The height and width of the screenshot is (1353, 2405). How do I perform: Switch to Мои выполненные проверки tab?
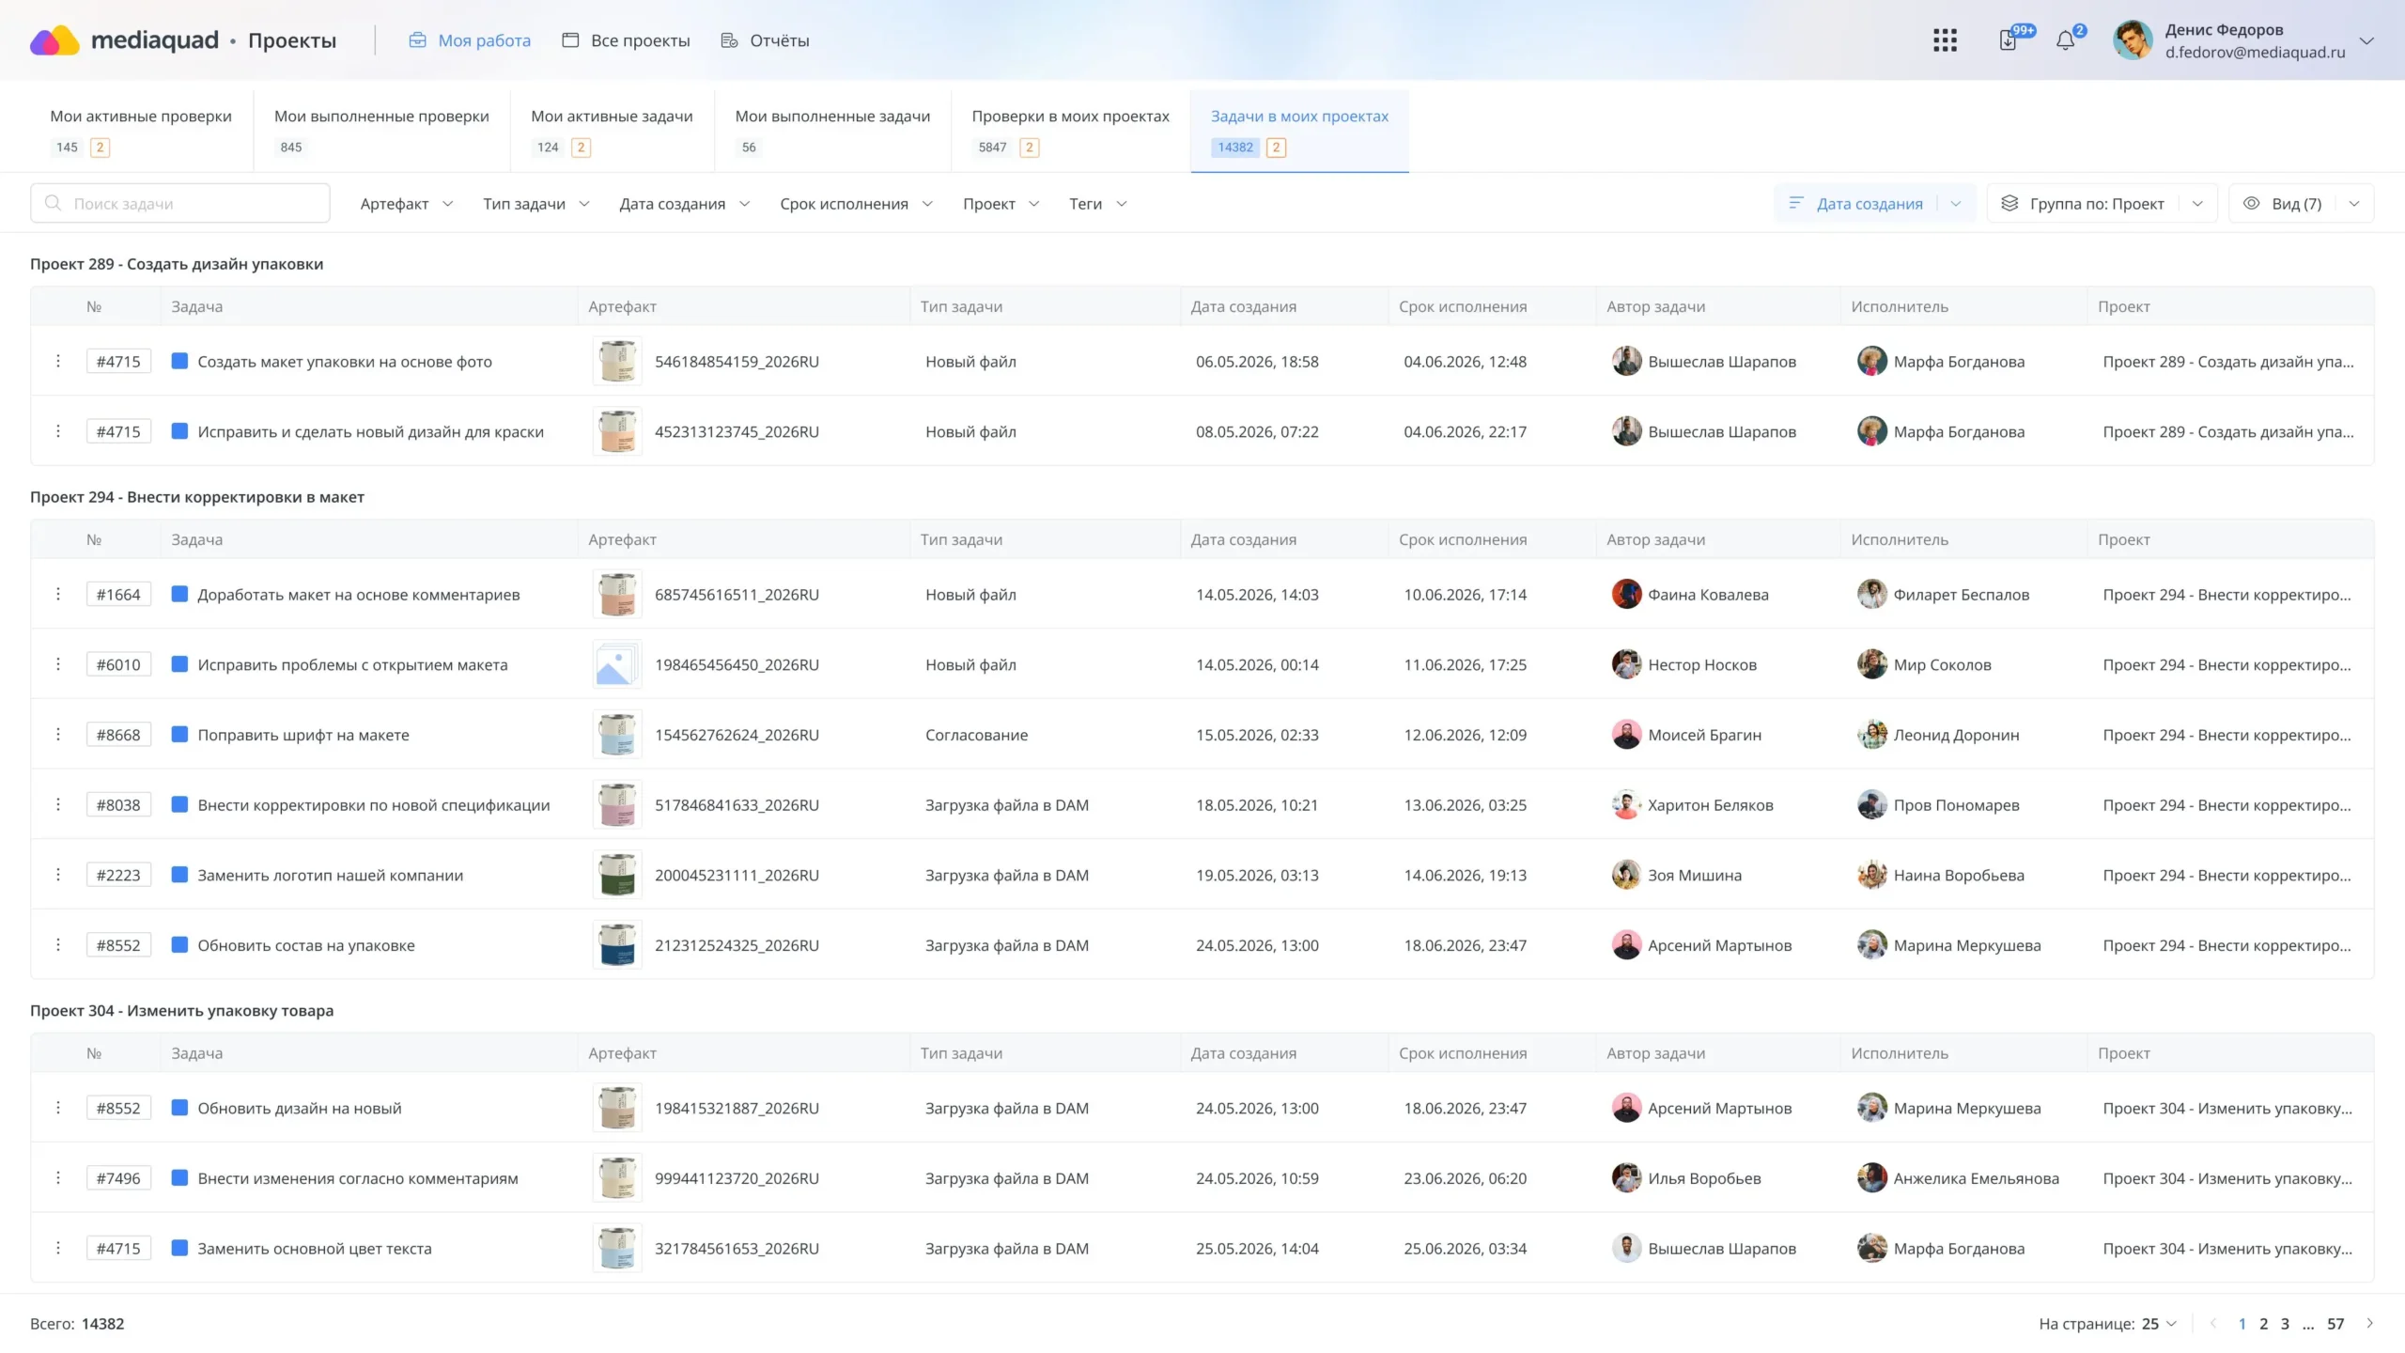[x=381, y=131]
